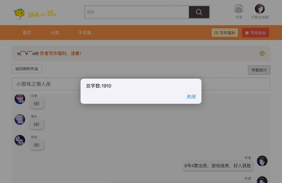
Task: Click the author avatar beside 8号4票出局 message
Action: tap(262, 161)
